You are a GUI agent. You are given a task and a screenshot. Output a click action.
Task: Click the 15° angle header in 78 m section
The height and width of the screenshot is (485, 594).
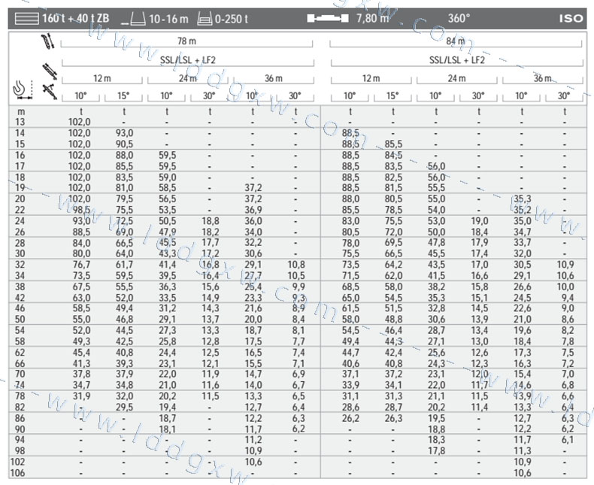click(x=123, y=95)
